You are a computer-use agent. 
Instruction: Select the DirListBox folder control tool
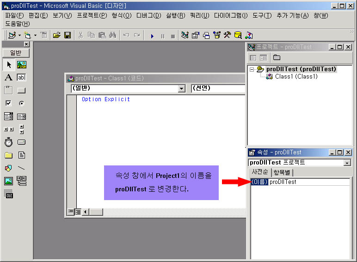(x=9, y=155)
